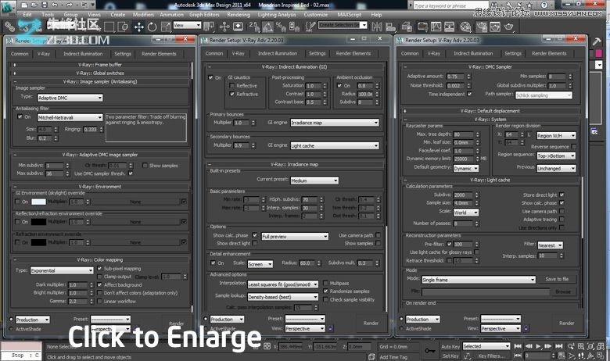
Task: Toggle Window/Crossing selection icon
Action: (x=123, y=27)
